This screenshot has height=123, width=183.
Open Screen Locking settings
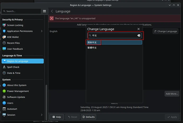[15, 25]
